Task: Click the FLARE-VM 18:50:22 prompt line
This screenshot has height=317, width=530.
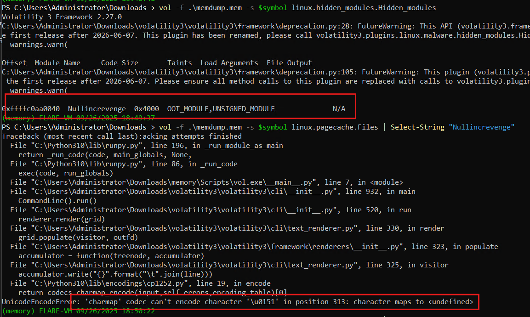Action: click(78, 311)
